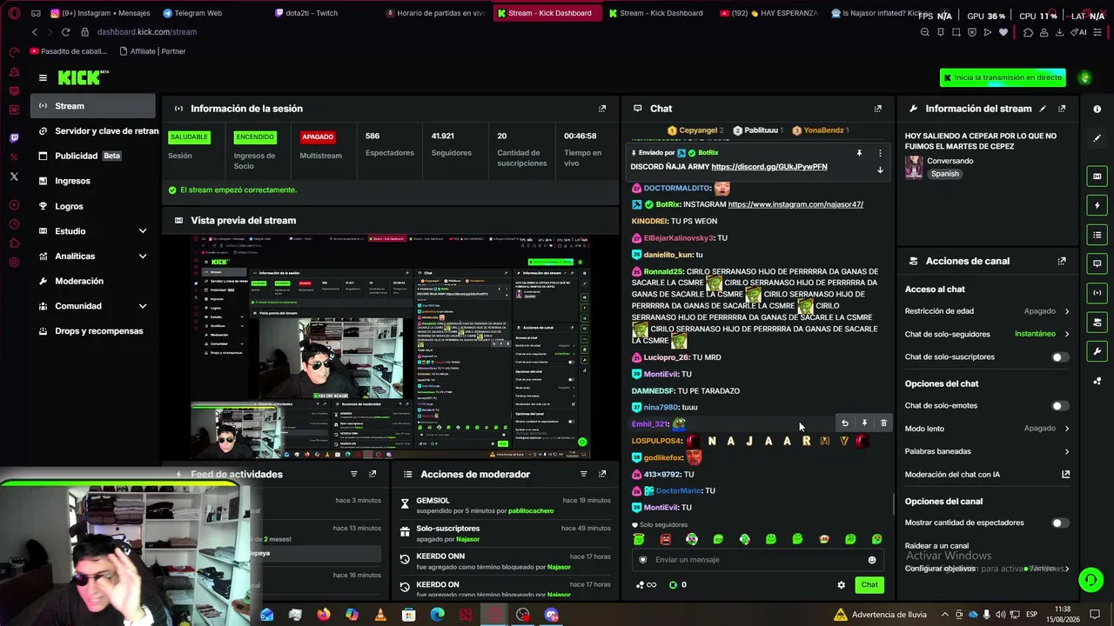Open Drops y recompensas
Screen dimensions: 1114x626
tap(92, 331)
